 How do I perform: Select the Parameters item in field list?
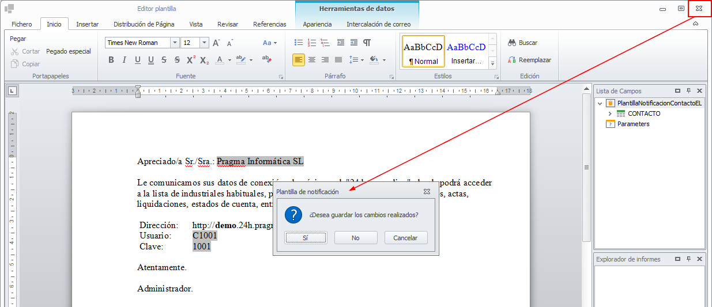(633, 124)
